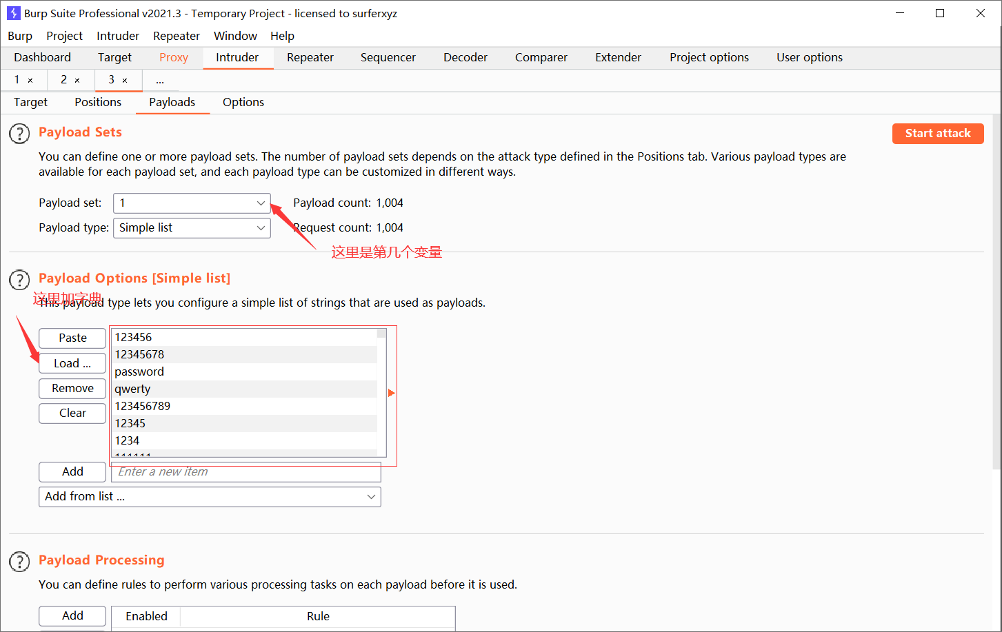Switch to the Repeater tool tab

click(310, 57)
